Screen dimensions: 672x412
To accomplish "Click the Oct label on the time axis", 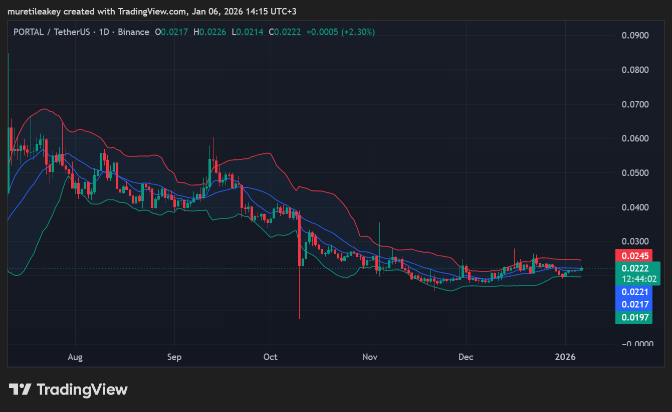I will [x=270, y=357].
